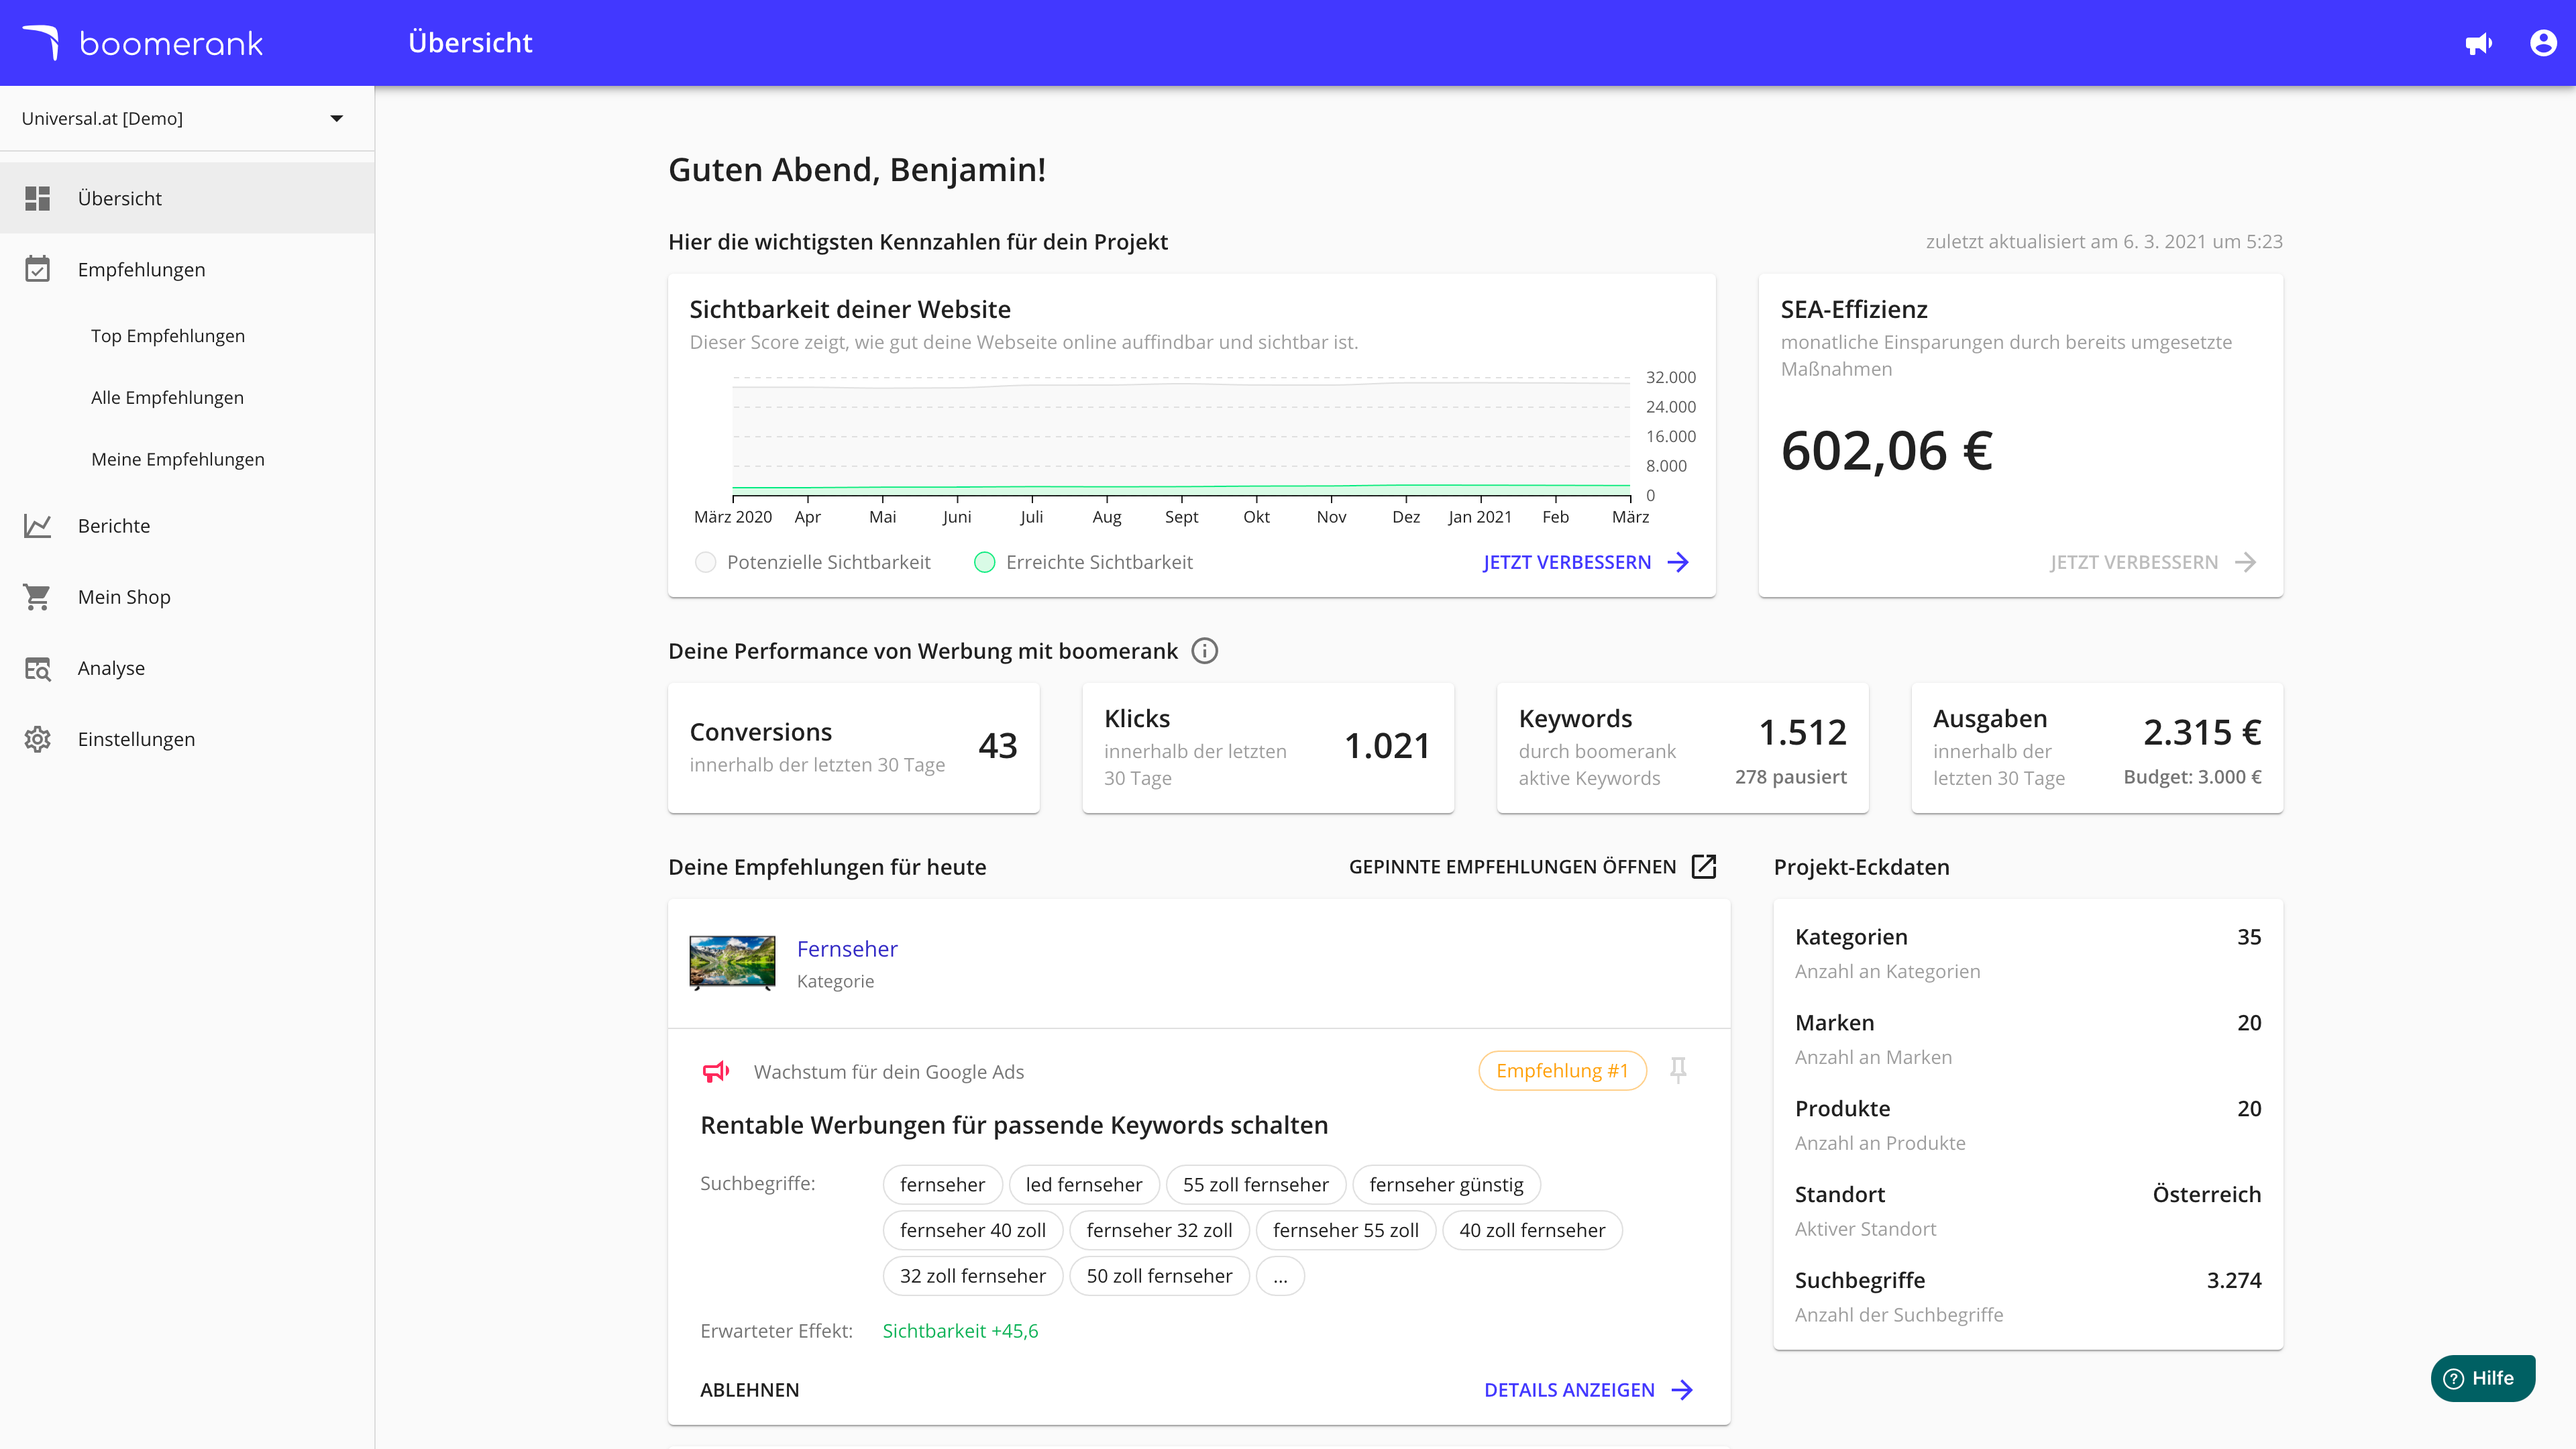2576x1449 pixels.
Task: Click the Standort value Österreich
Action: 2206,1194
